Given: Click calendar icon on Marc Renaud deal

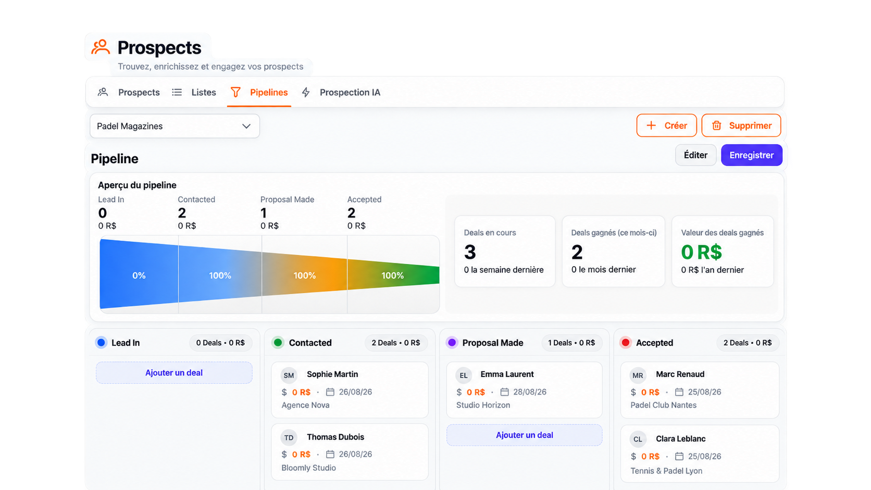Looking at the screenshot, I should pos(679,392).
